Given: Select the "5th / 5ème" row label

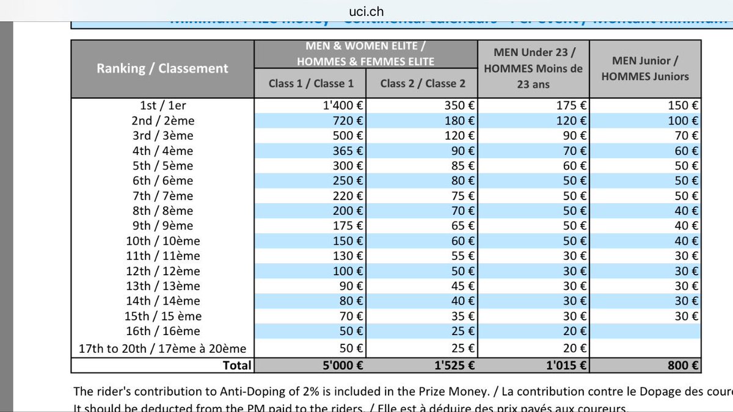Looking at the screenshot, I should click(162, 165).
